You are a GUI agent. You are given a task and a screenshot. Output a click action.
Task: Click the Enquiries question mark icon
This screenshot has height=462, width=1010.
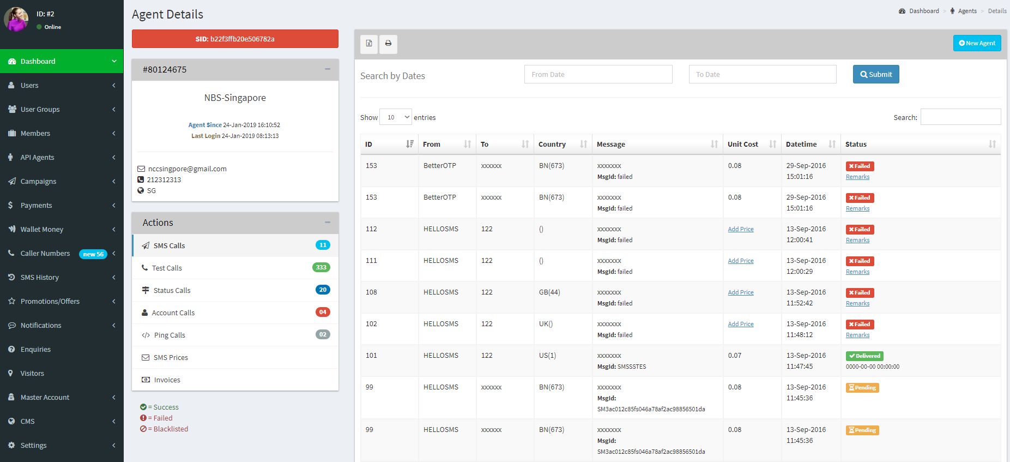click(11, 349)
